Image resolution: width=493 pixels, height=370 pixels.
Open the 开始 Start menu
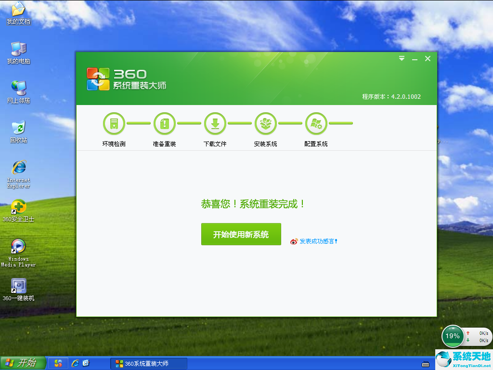23,363
